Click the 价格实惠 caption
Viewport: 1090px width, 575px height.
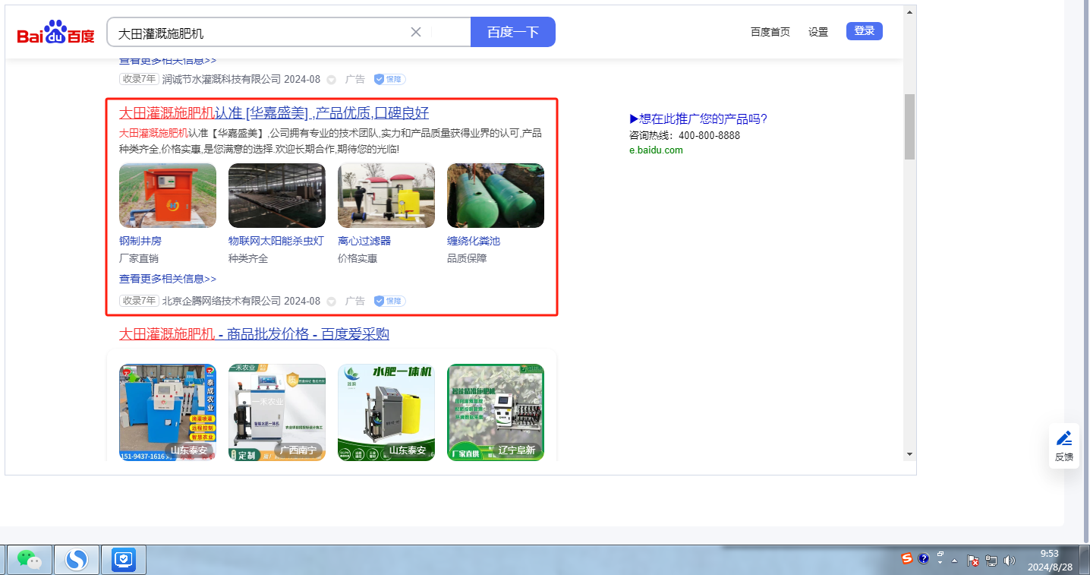[358, 258]
